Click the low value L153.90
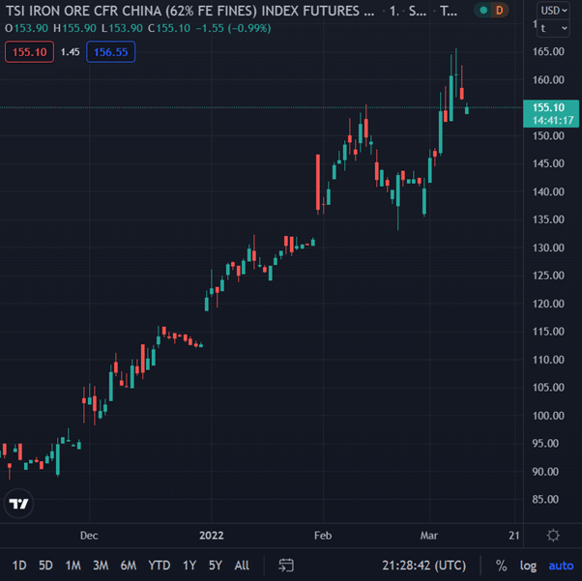582x581 pixels. 122,28
